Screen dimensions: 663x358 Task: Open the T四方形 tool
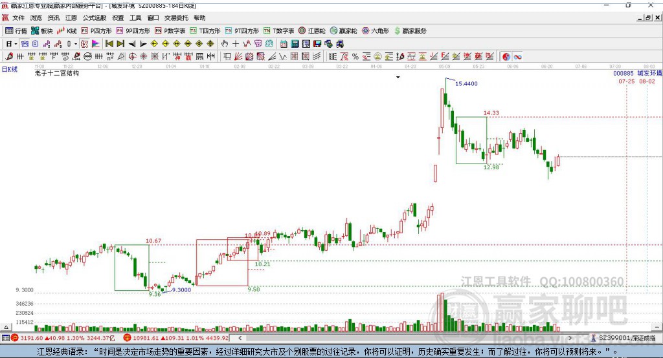click(x=205, y=31)
